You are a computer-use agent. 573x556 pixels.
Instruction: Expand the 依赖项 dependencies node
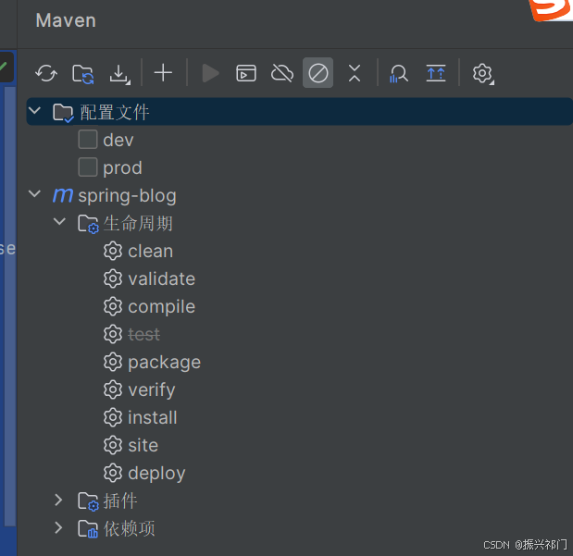pos(59,528)
